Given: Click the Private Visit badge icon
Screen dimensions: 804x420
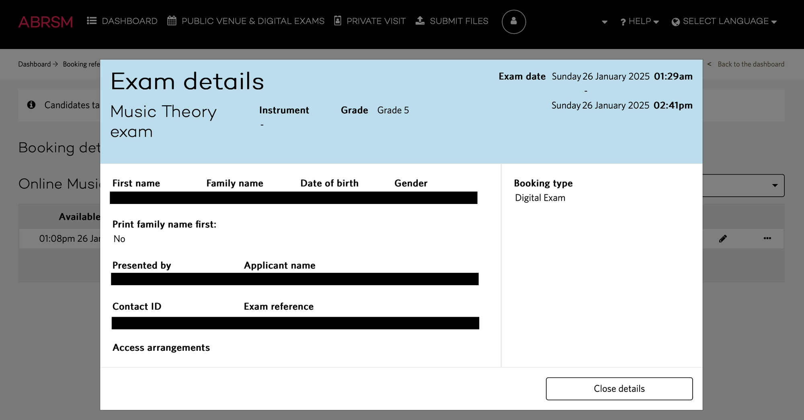Looking at the screenshot, I should point(338,21).
